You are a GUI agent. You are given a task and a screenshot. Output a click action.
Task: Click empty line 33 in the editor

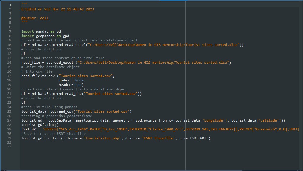(x=159, y=147)
